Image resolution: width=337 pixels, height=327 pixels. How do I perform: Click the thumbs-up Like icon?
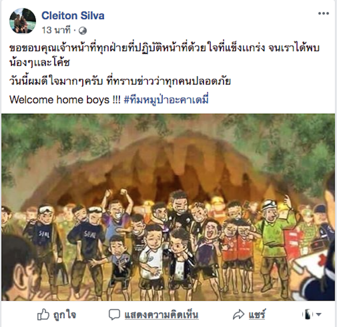43,314
